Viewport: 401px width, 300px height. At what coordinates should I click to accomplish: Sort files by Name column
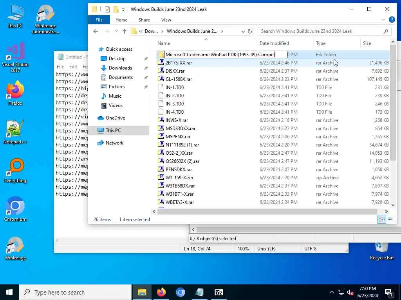[x=206, y=43]
